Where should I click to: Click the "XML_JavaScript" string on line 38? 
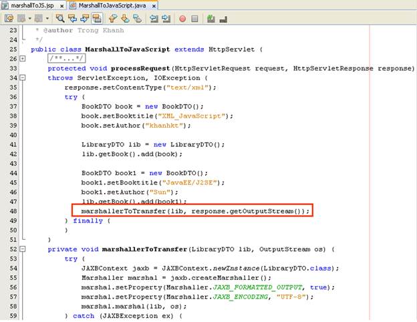point(193,116)
